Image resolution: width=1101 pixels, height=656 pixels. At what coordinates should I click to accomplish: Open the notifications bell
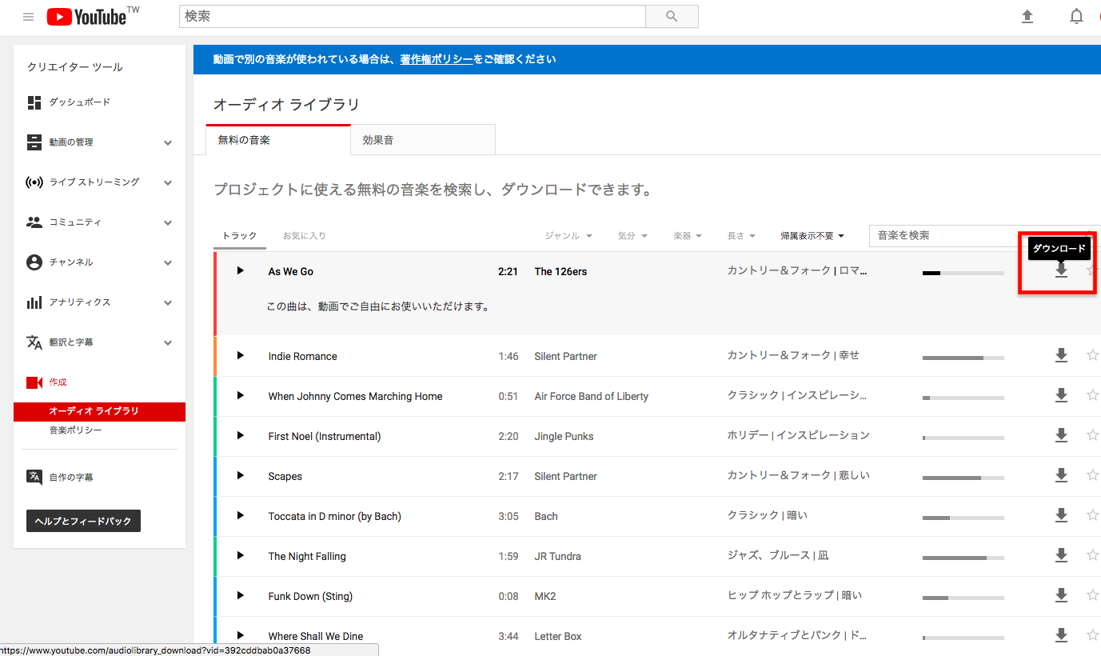(1077, 17)
